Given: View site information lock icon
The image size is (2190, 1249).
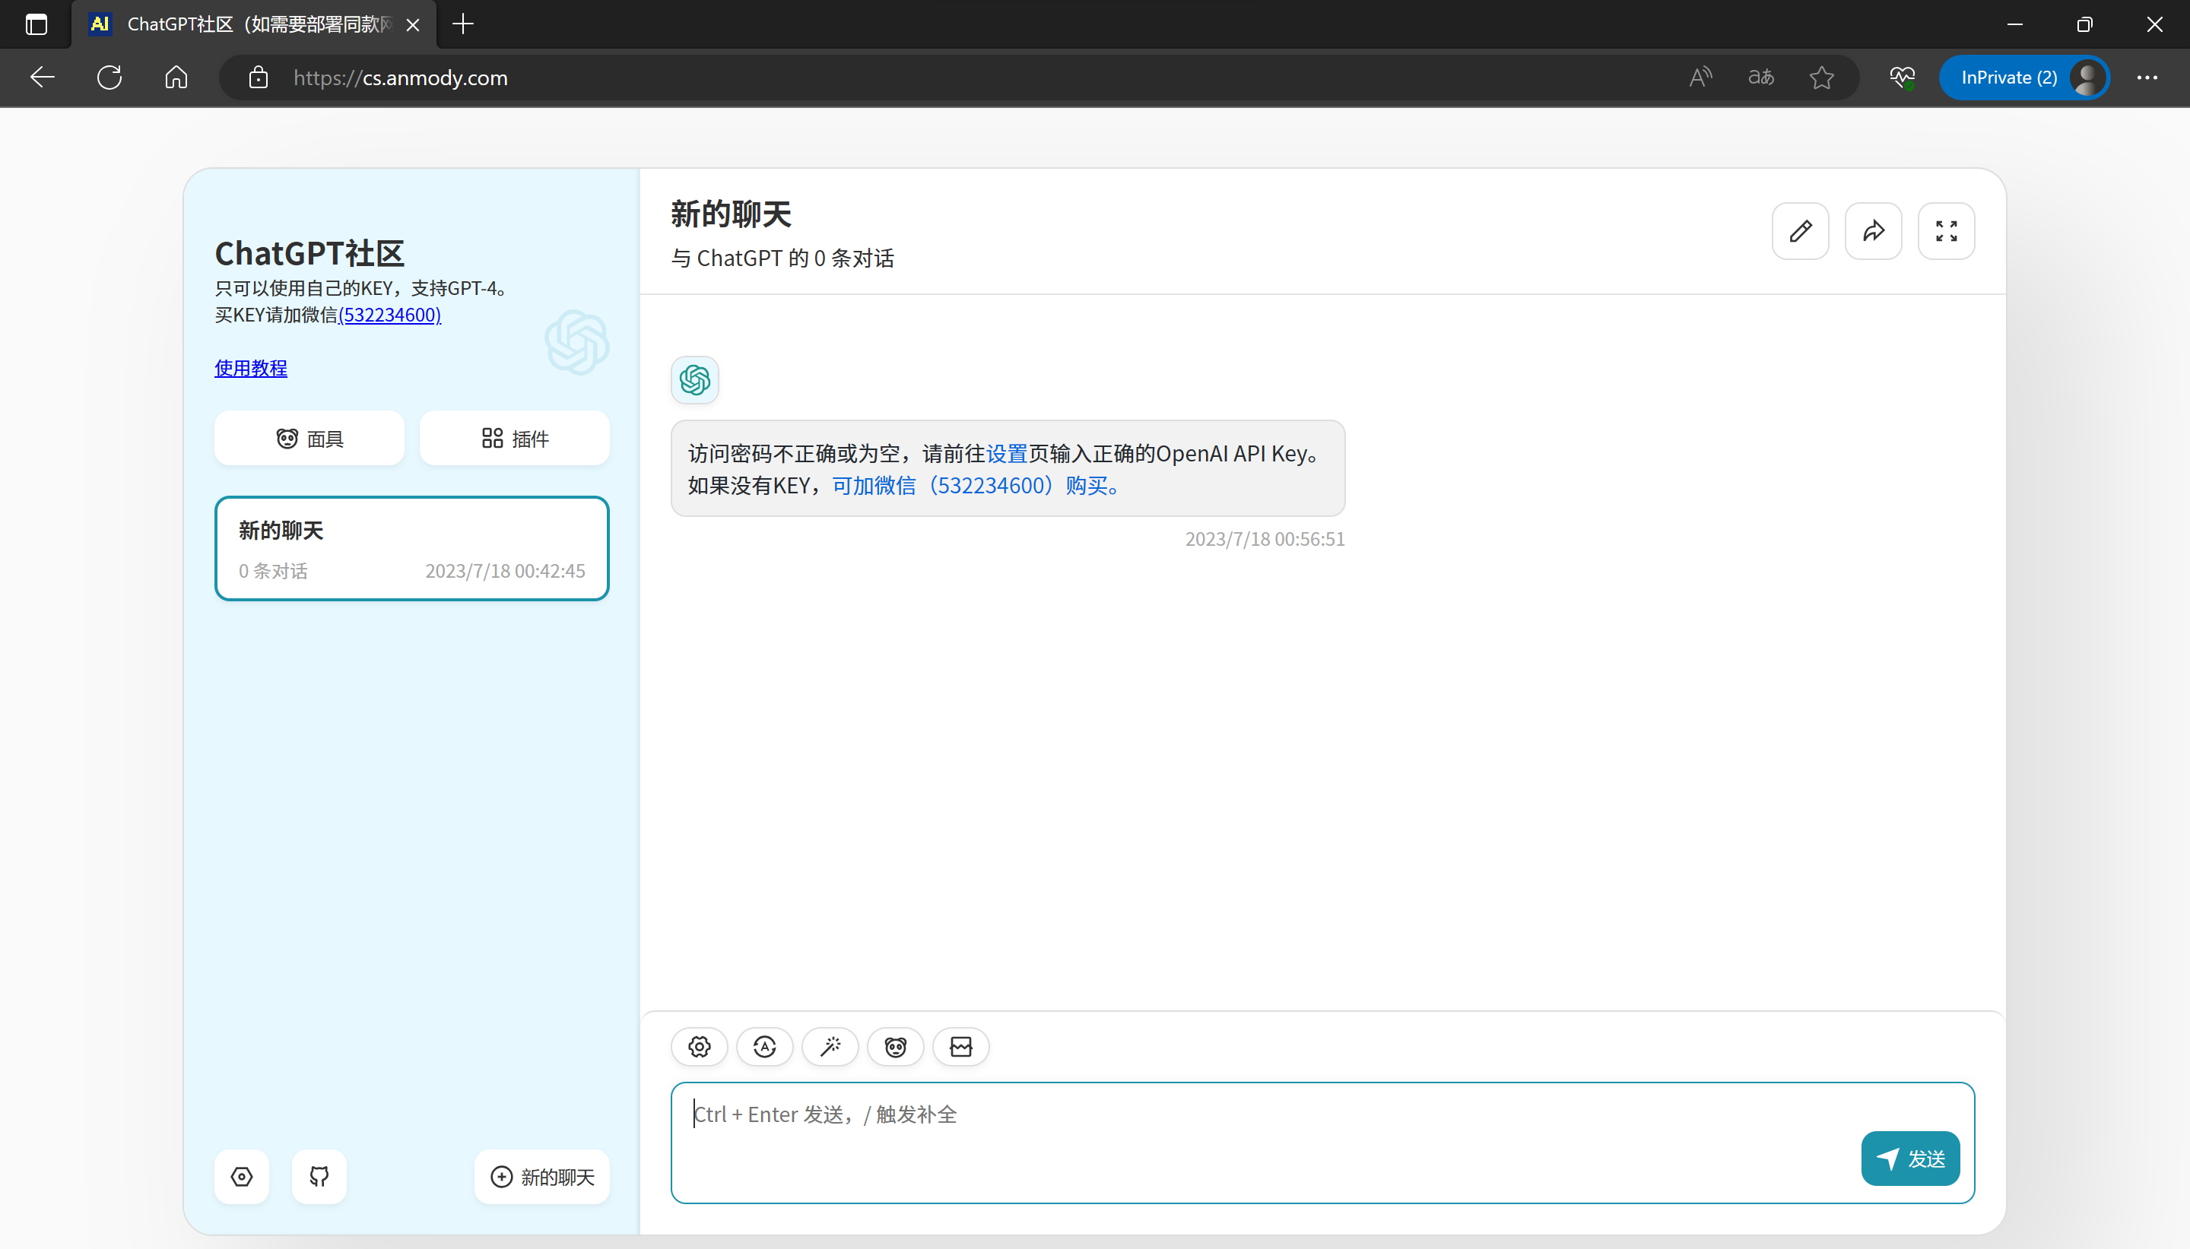Looking at the screenshot, I should click(259, 78).
